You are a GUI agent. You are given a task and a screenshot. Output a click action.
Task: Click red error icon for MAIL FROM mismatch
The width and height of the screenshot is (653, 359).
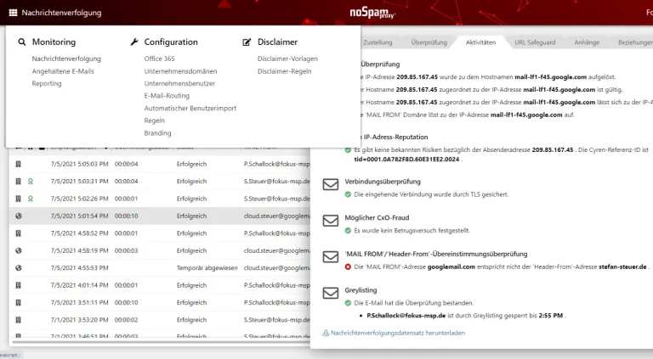(x=348, y=266)
